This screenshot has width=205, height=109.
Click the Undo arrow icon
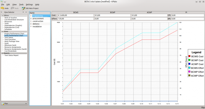coord(2,8)
